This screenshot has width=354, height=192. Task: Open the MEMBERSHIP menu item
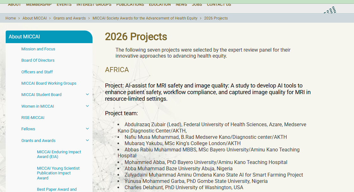pyautogui.click(x=39, y=4)
